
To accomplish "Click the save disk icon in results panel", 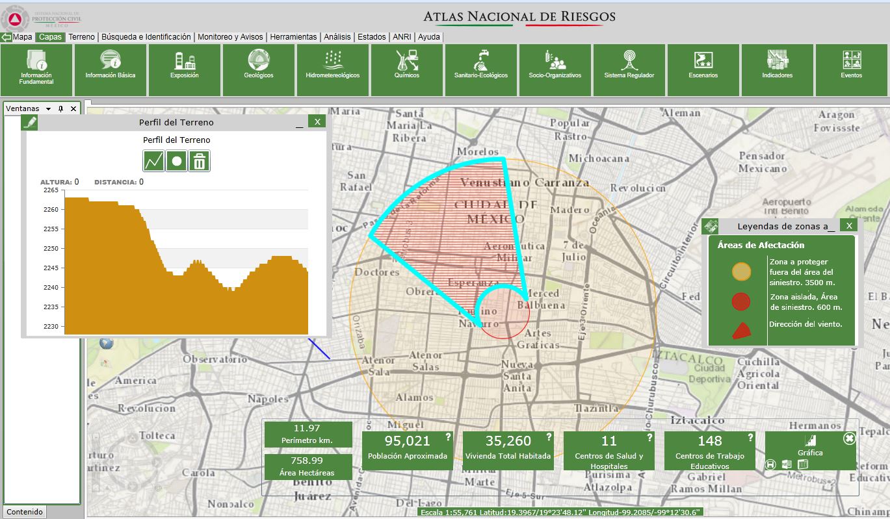I will coord(771,464).
